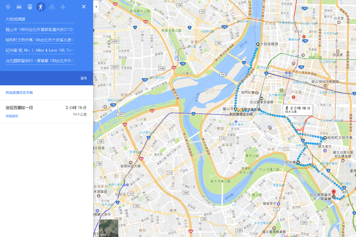
Task: Edit the 昭和町文物市集 waypoint field
Action: click(40, 40)
